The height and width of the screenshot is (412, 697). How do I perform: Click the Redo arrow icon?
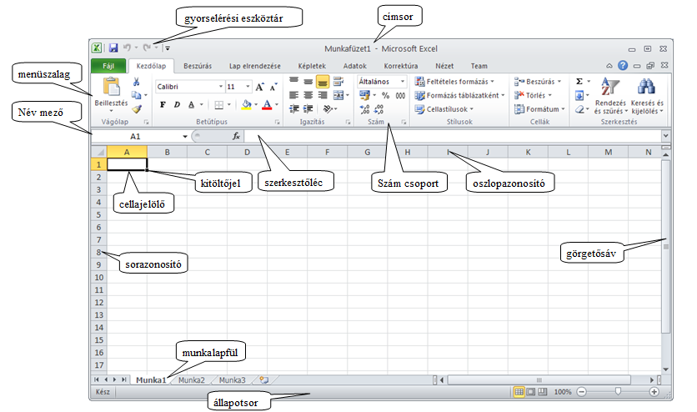147,48
